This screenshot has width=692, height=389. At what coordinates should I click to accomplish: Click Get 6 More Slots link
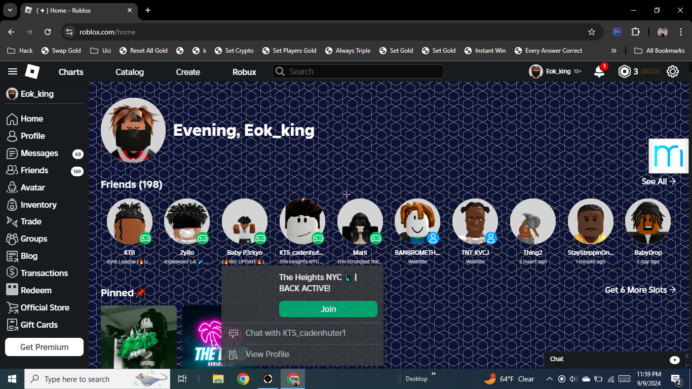(640, 290)
